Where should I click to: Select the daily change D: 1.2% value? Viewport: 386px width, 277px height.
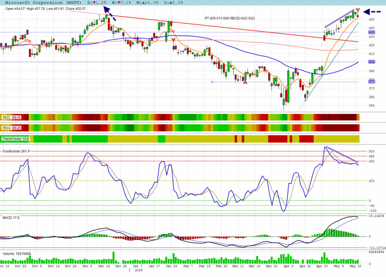click(x=97, y=3)
